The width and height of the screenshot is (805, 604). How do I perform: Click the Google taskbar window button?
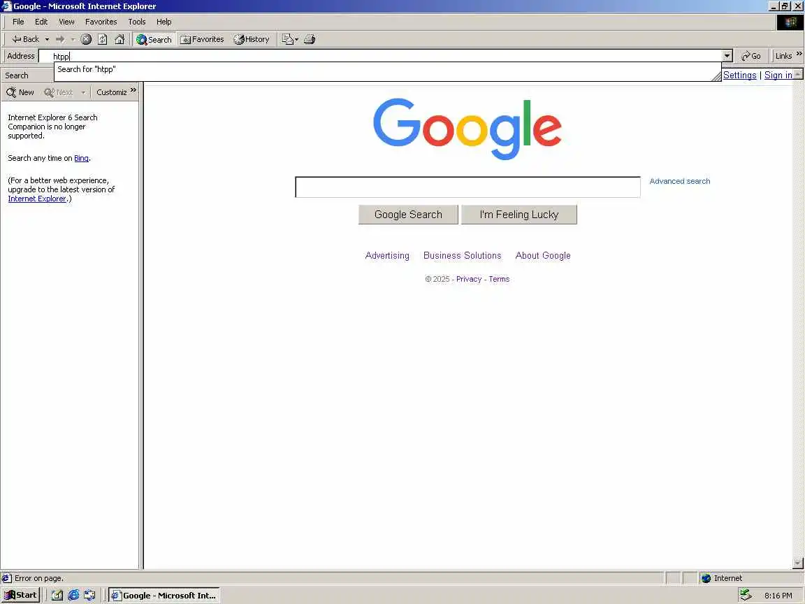tap(164, 596)
